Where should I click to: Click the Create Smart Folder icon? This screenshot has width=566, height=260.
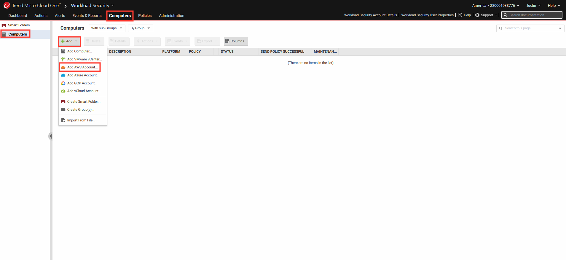click(63, 102)
